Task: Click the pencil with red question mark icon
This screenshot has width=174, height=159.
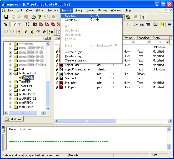Action: coord(44,32)
